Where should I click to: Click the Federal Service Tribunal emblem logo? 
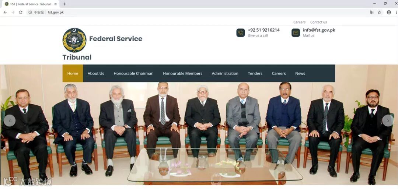[x=74, y=40]
